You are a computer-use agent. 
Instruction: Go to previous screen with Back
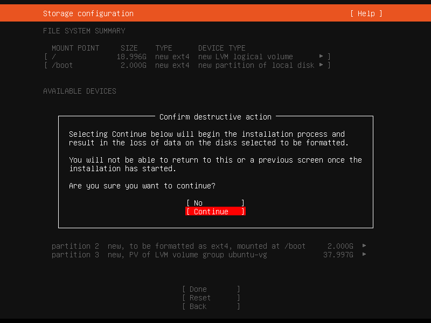pos(211,306)
